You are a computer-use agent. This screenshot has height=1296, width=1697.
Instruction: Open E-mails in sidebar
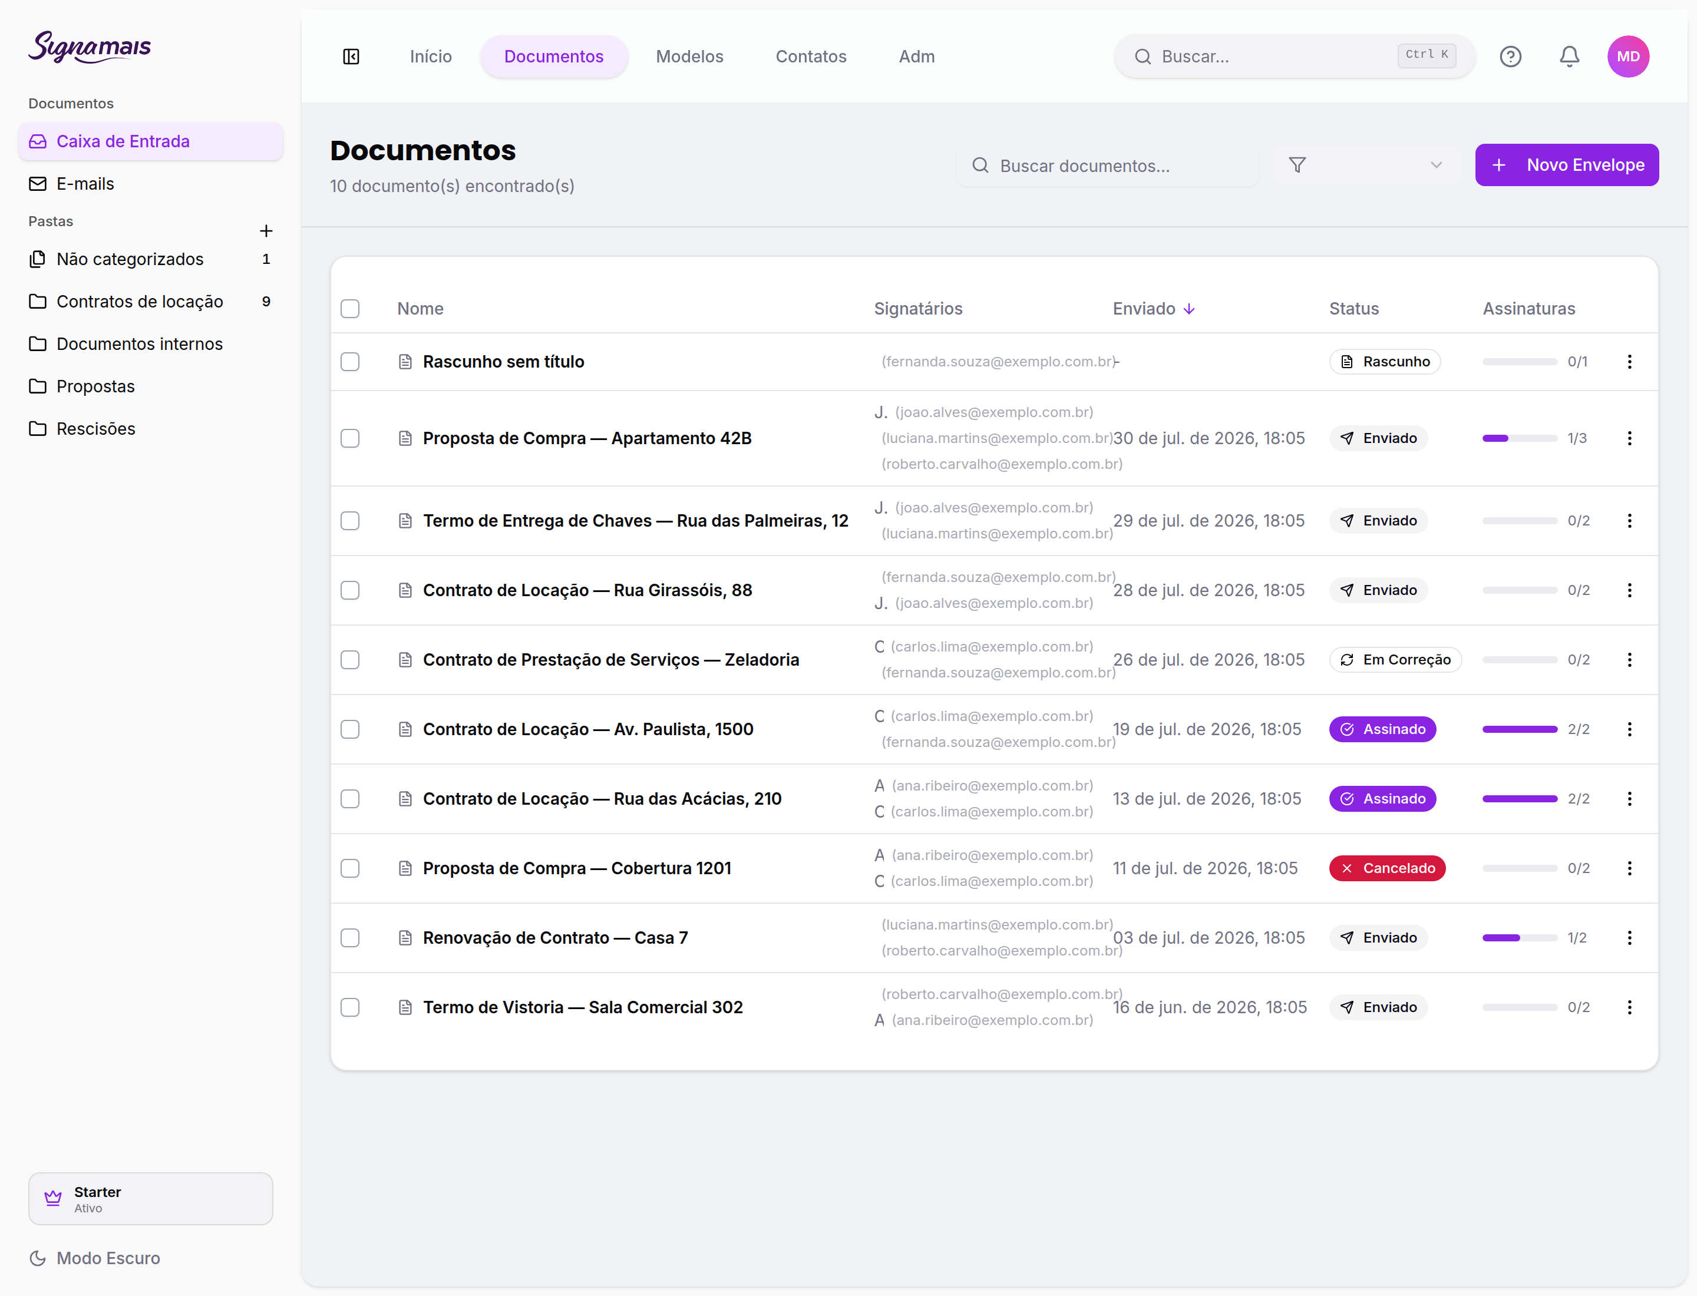150,184
